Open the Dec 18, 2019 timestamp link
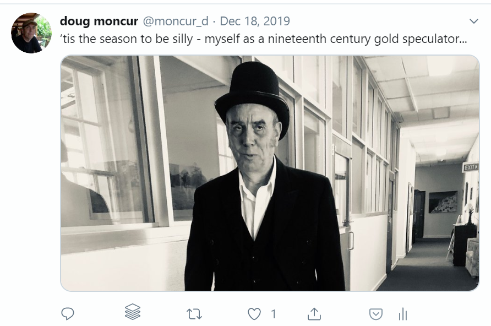Screen dimensions: 491x326 point(254,21)
